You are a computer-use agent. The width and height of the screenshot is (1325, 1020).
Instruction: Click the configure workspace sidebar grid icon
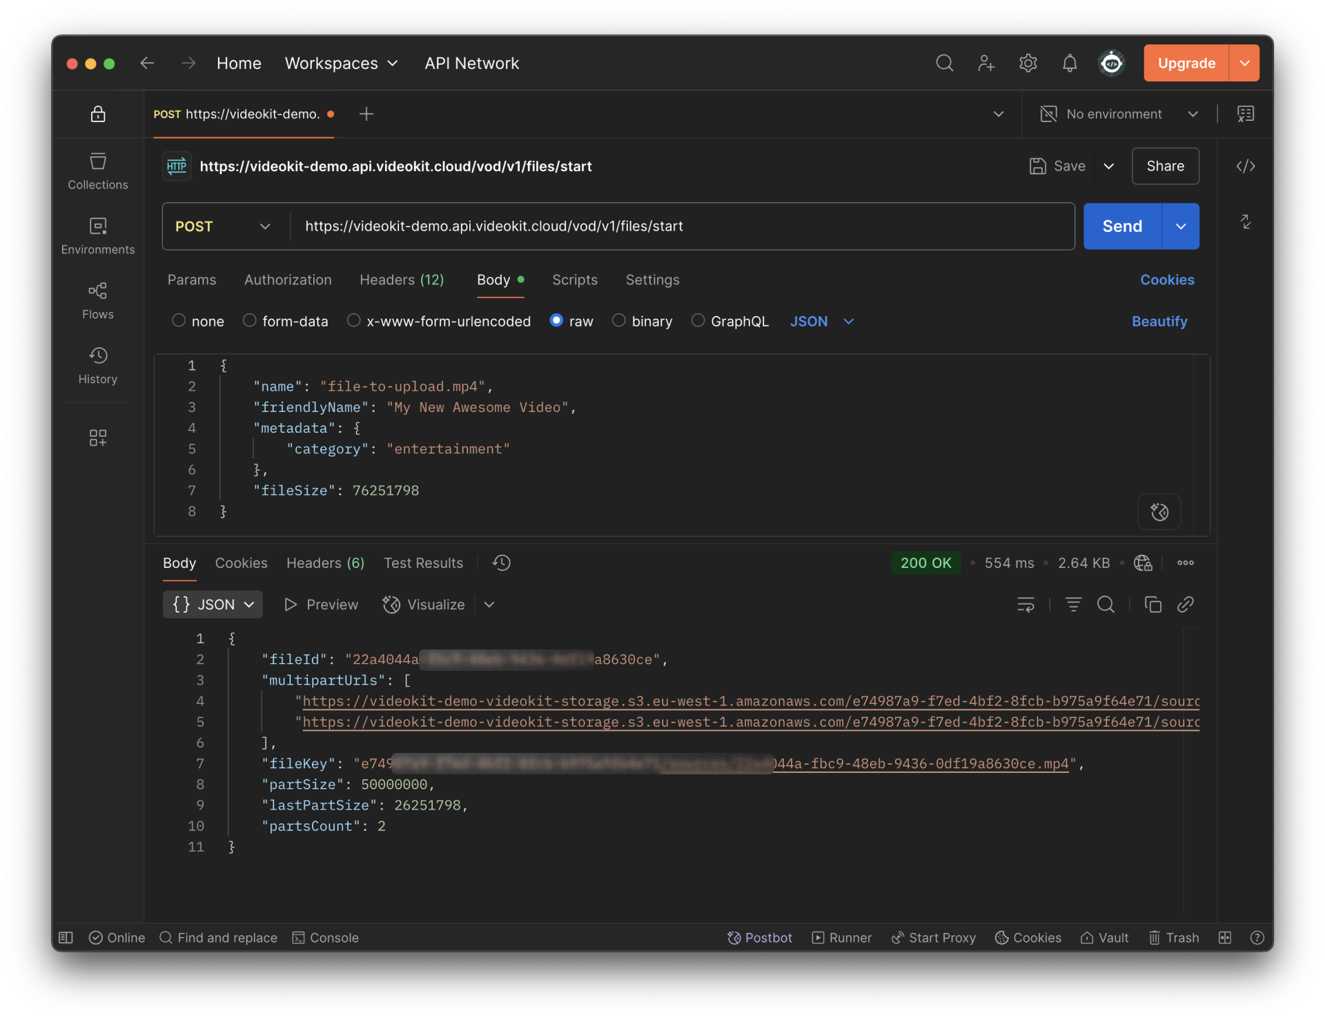[98, 438]
